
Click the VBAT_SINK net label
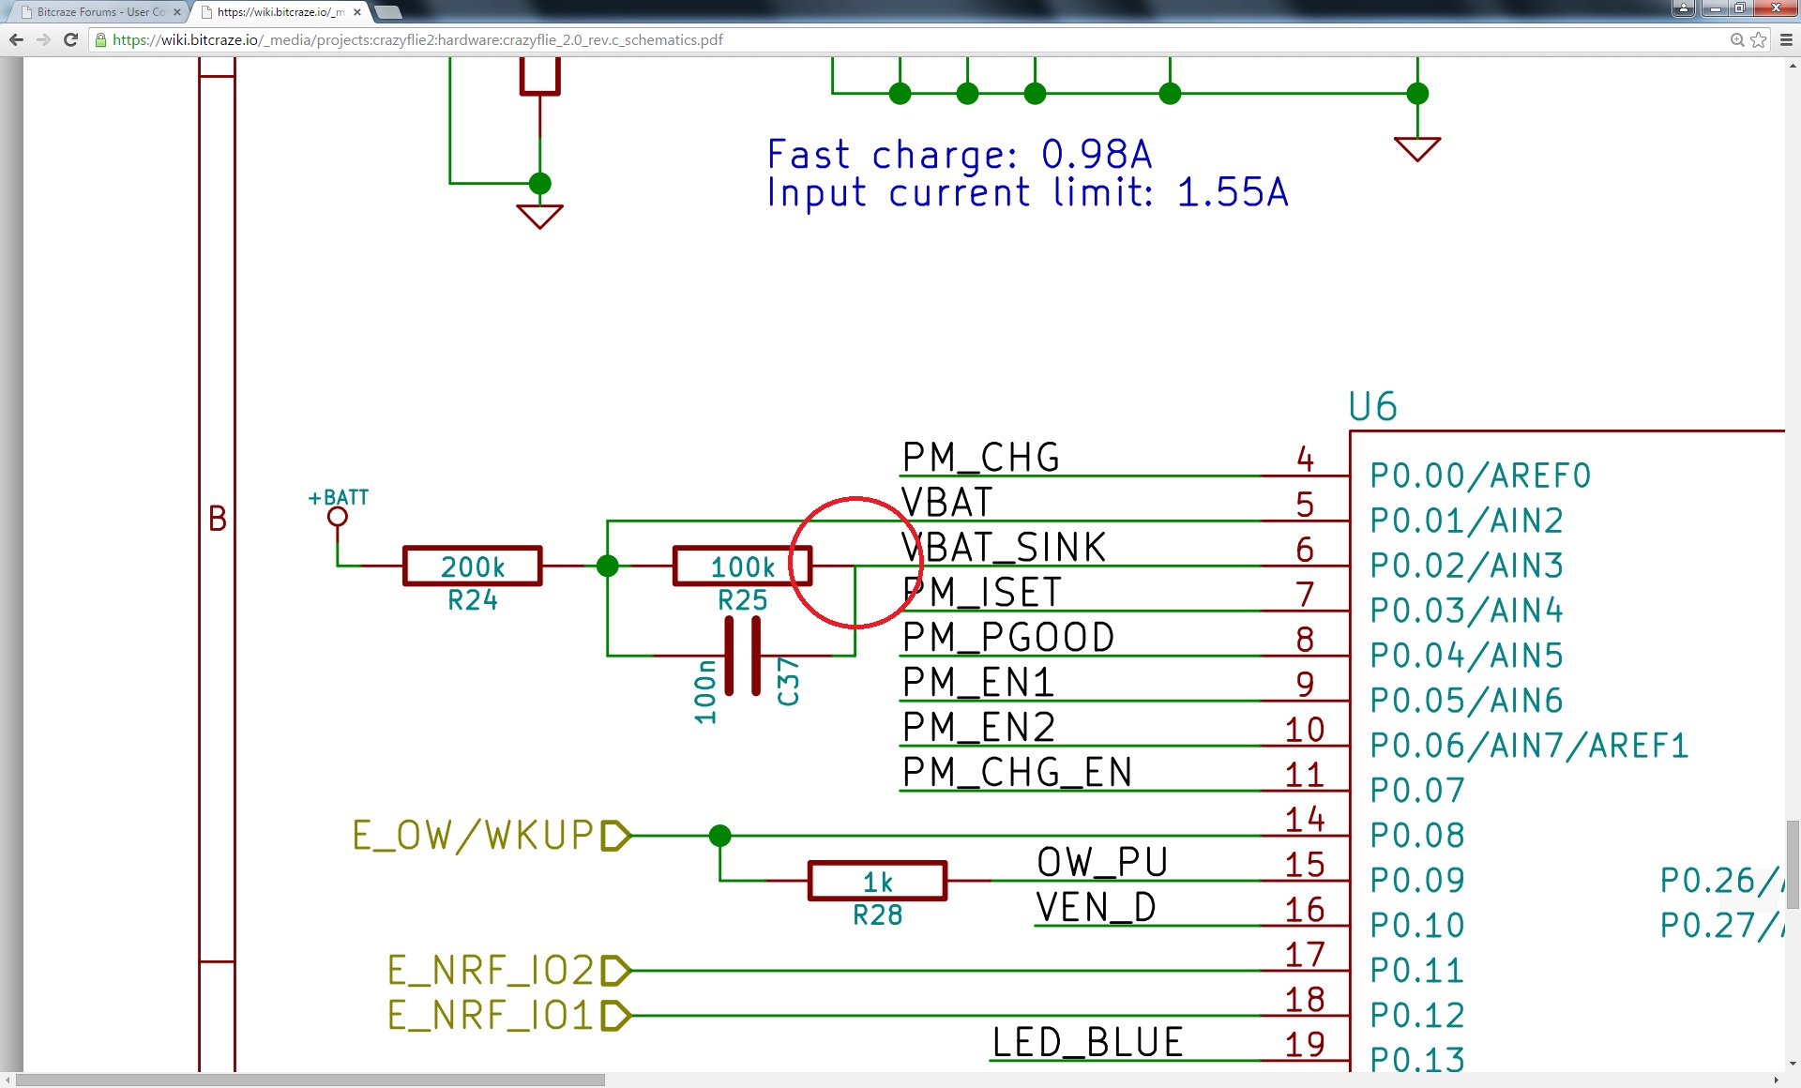pyautogui.click(x=1004, y=548)
